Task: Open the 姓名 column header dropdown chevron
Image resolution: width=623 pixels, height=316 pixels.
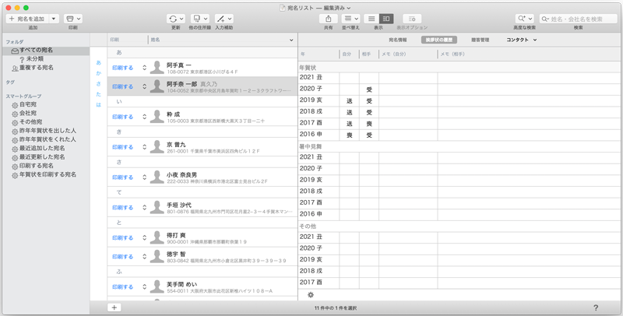Action: click(x=291, y=40)
